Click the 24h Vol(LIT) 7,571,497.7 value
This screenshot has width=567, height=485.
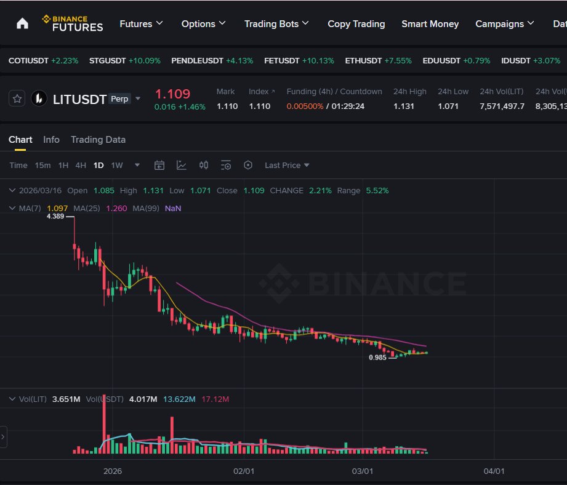pyautogui.click(x=502, y=106)
